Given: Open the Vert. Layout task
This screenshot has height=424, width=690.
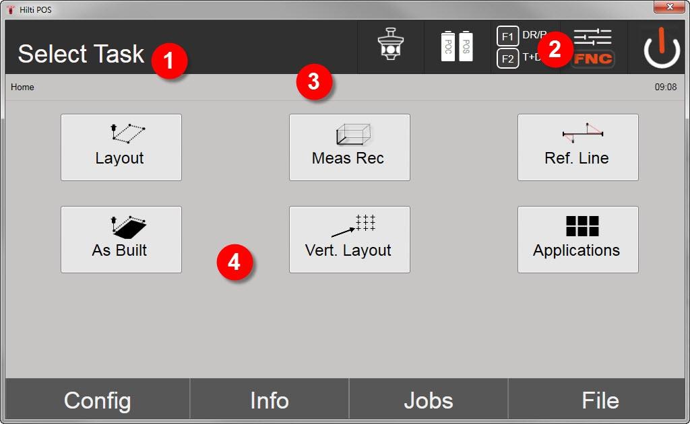Looking at the screenshot, I should [x=350, y=240].
